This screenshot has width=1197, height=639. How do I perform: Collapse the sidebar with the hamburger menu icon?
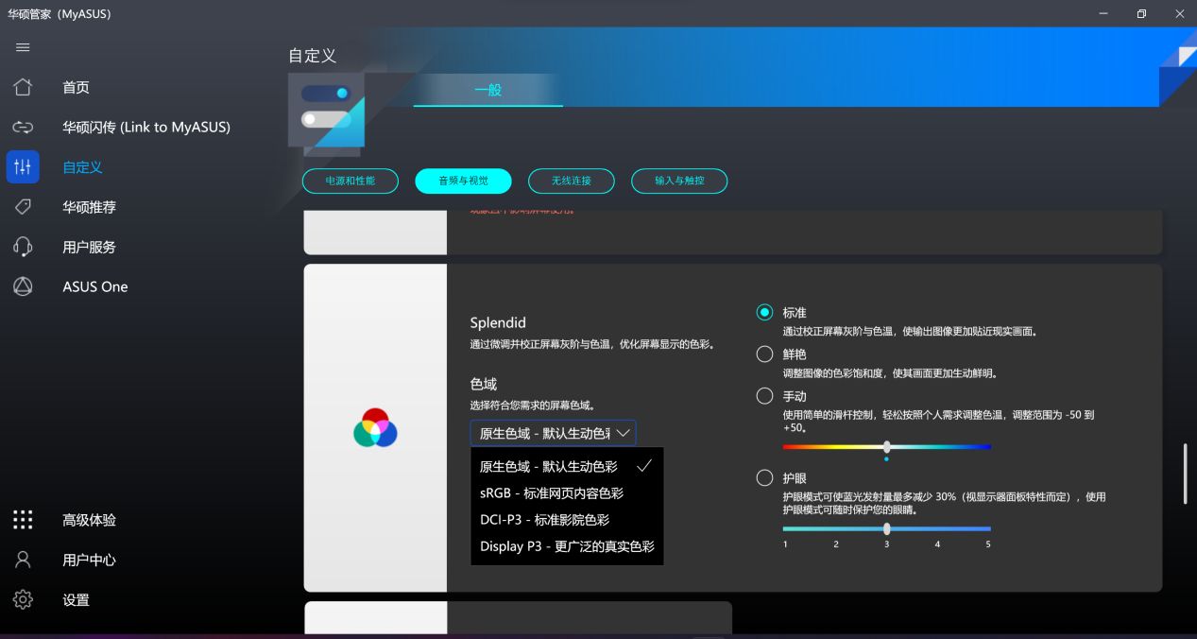point(23,47)
